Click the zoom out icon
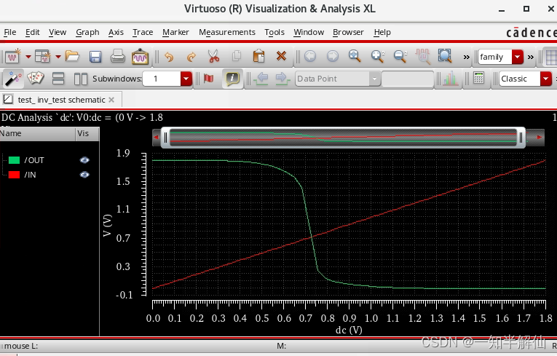 [x=400, y=56]
